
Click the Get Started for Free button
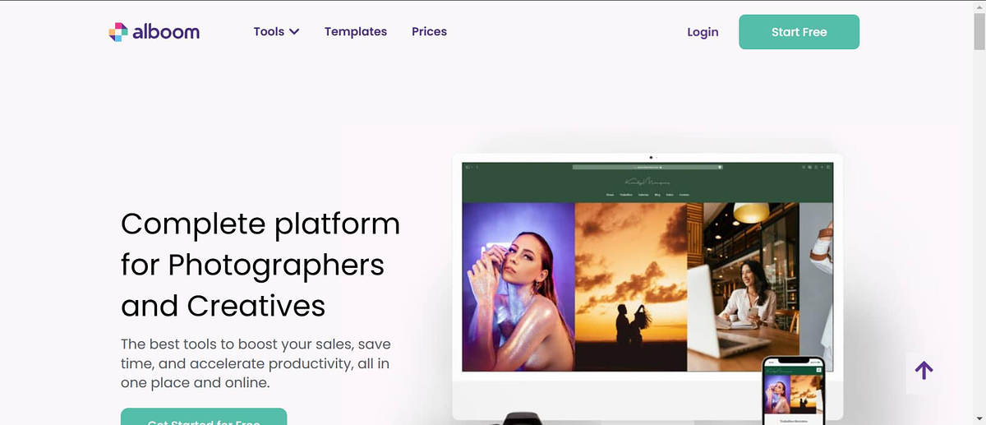tap(204, 418)
